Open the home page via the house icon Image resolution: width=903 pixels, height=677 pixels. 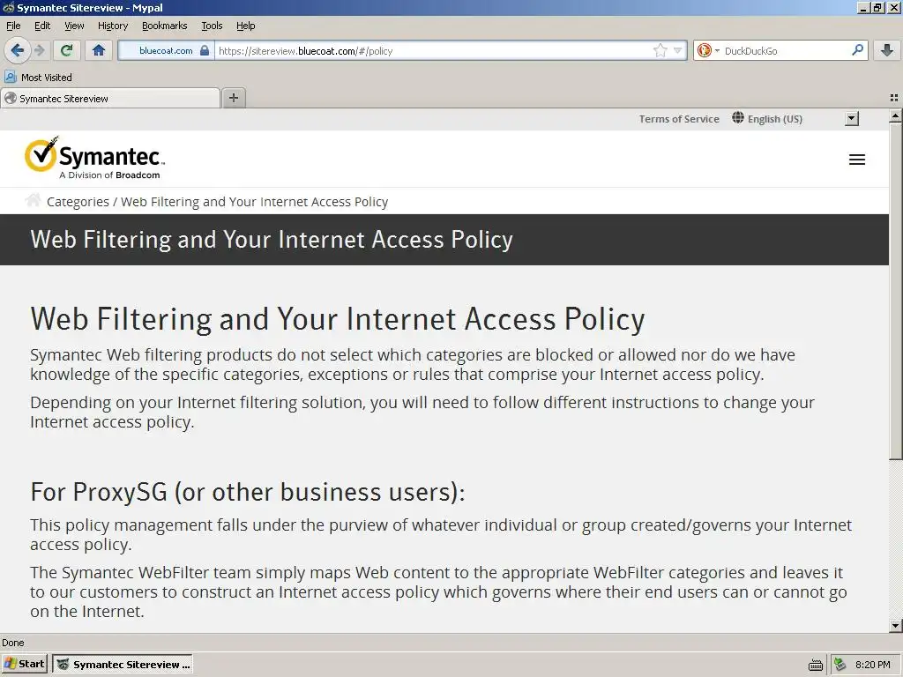pos(99,50)
